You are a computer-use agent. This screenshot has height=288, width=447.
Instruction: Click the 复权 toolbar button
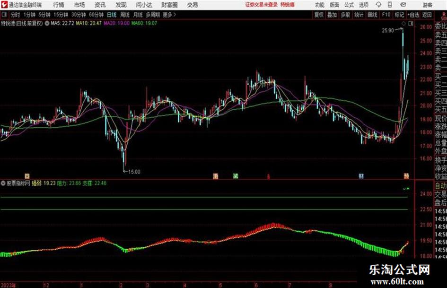[x=319, y=15]
